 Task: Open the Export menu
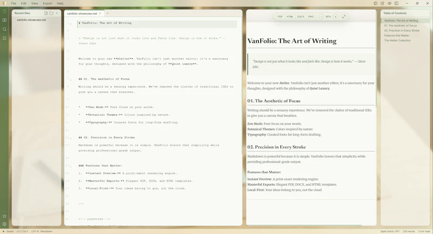point(48,3)
